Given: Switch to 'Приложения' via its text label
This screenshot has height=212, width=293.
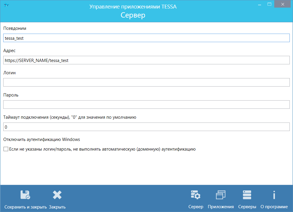Looking at the screenshot, I should (221, 207).
